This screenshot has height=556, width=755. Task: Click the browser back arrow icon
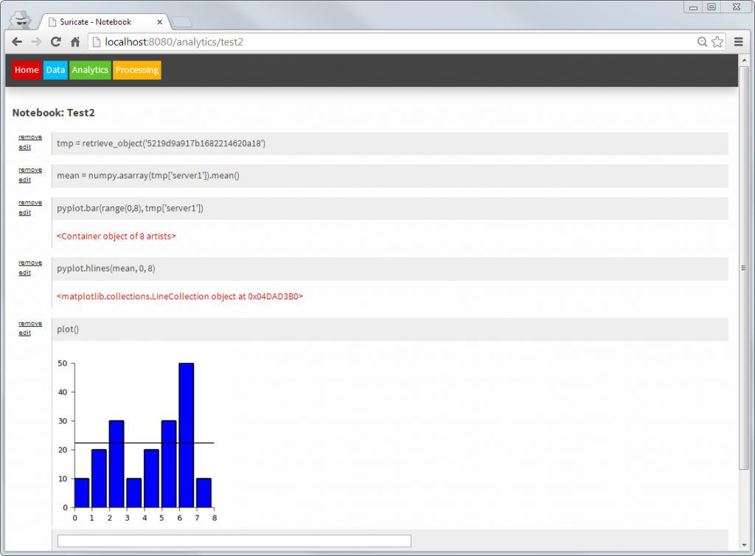17,42
